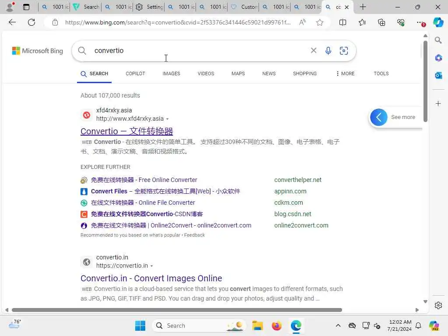Click the taskbar Search box
This screenshot has width=448, height=336.
pyautogui.click(x=199, y=325)
